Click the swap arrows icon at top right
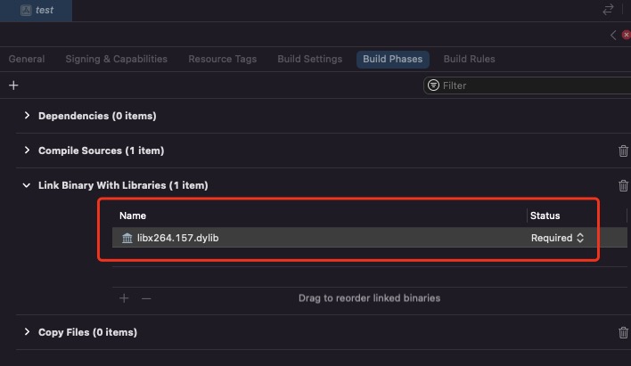This screenshot has height=366, width=631. click(608, 10)
